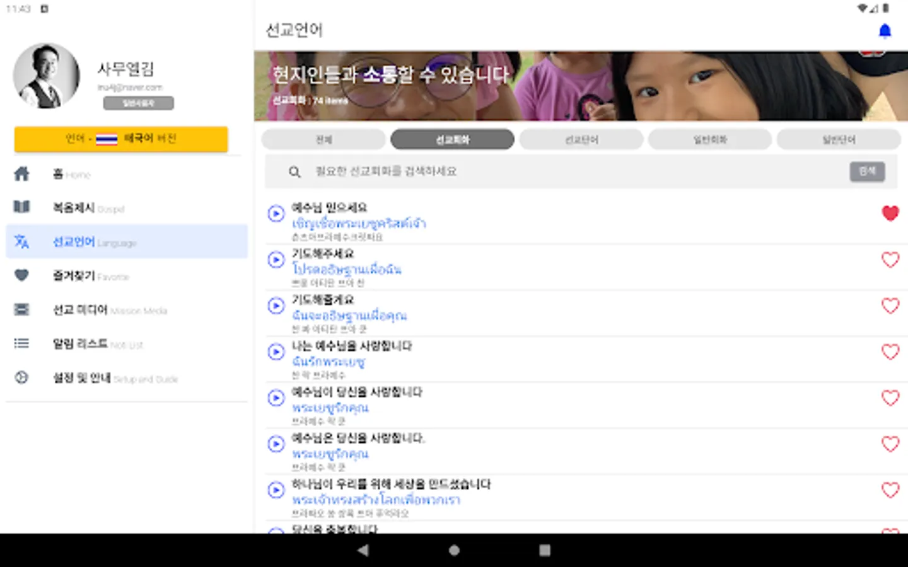Viewport: 908px width, 567px height.
Task: Click the magnifier icon in the search bar
Action: pos(294,171)
